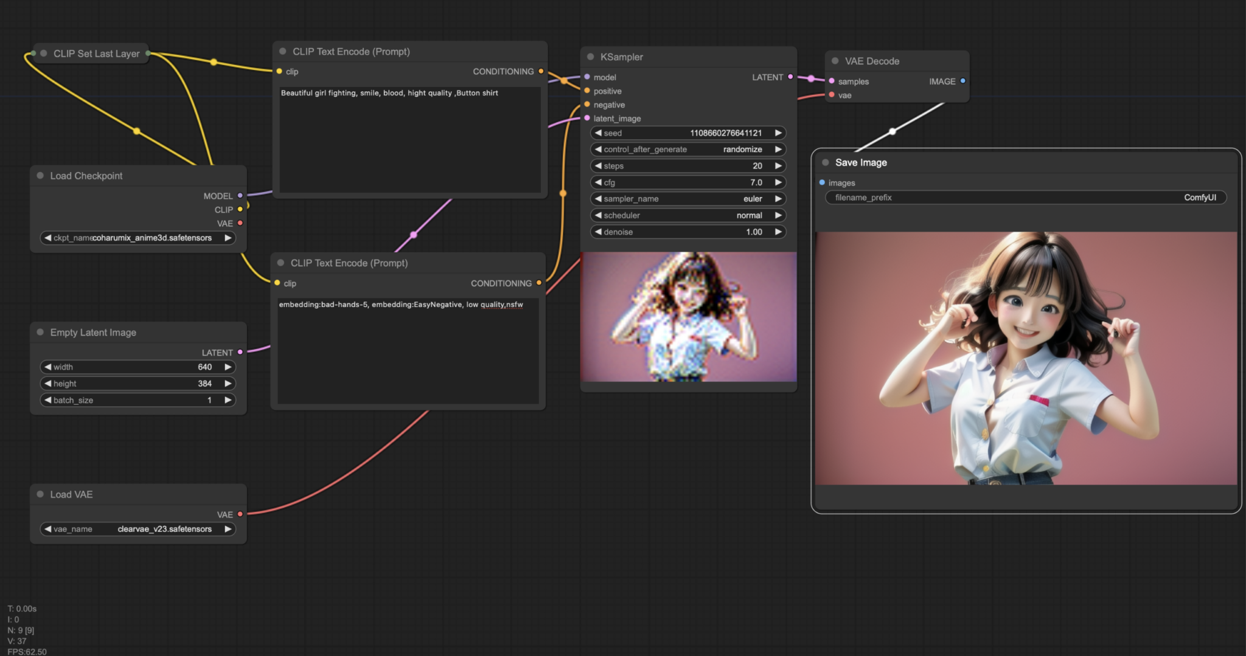Open the sampler_name dropdown set to euler

tap(687, 199)
